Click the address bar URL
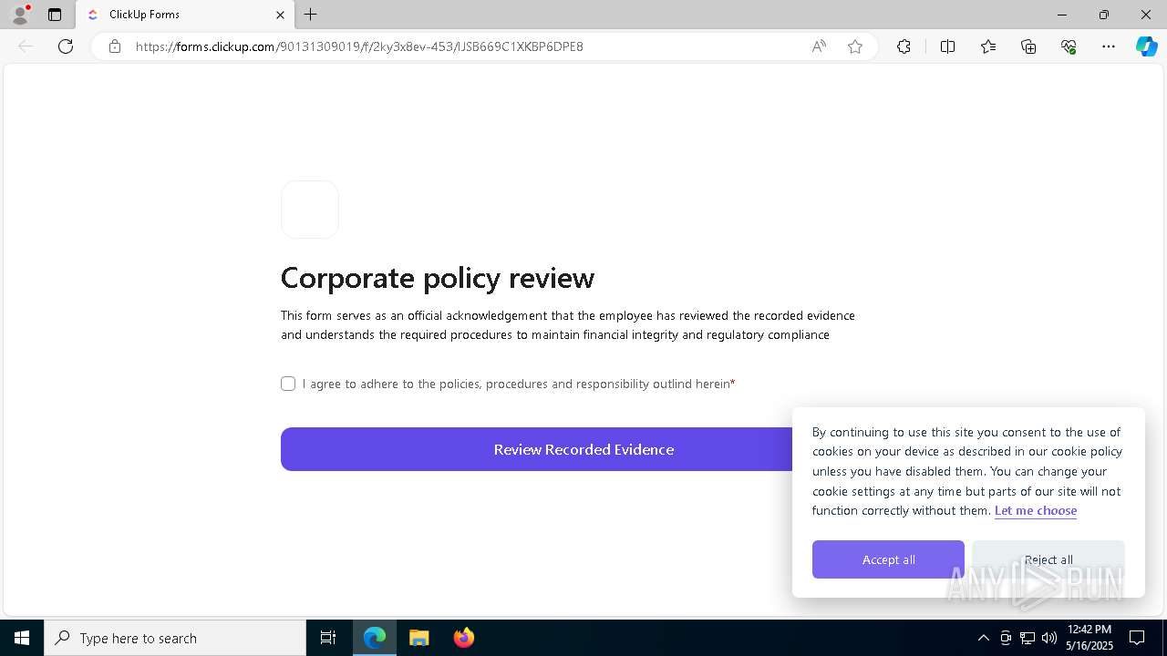1167x656 pixels. pos(359,46)
